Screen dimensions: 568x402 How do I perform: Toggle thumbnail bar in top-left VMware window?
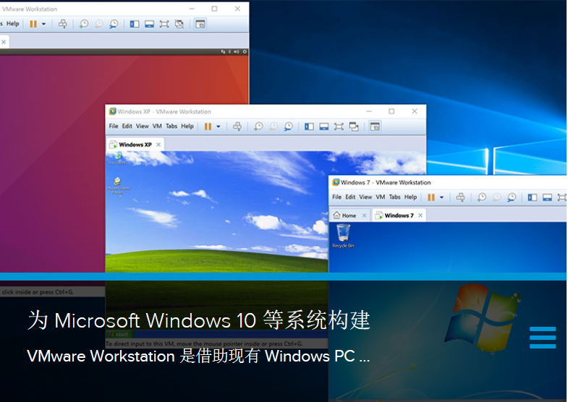click(x=149, y=24)
